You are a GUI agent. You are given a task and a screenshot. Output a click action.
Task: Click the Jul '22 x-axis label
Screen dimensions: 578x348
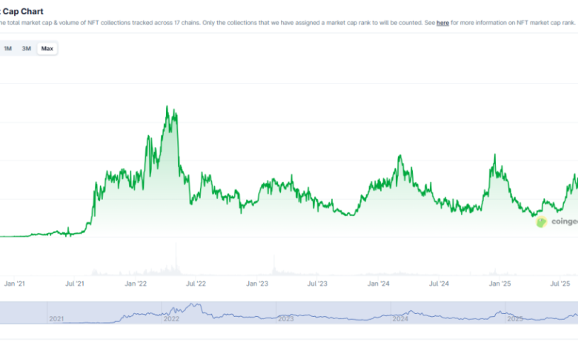coord(196,284)
